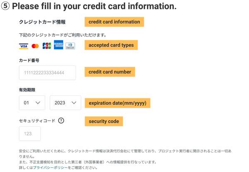This screenshot has height=172, width=249.
Task: Click the orange "security code" label
Action: tap(104, 121)
